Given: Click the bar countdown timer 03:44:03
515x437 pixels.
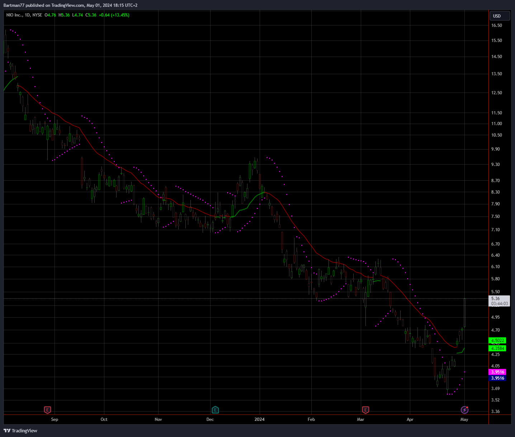Looking at the screenshot, I should 500,304.
